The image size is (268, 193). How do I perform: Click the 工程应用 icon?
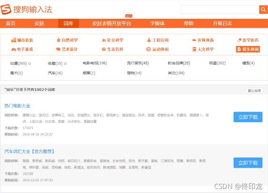[149, 40]
